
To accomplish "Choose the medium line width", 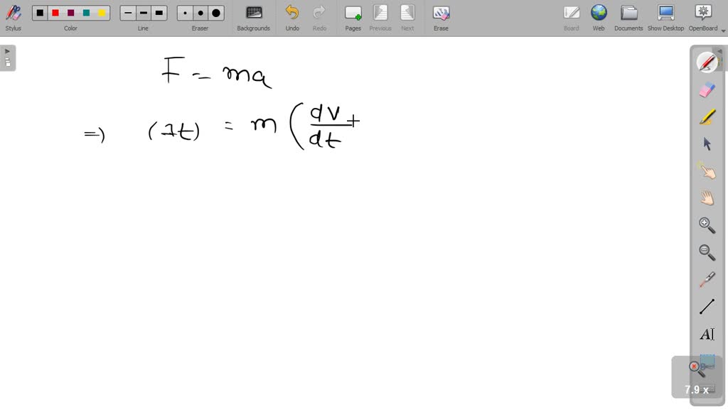I will click(x=142, y=12).
